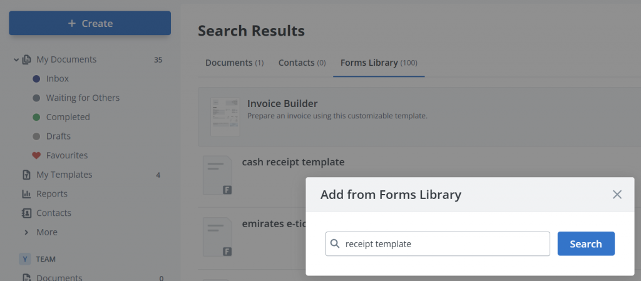641x281 pixels.
Task: Switch to the Contacts (0) tab
Action: coord(302,63)
